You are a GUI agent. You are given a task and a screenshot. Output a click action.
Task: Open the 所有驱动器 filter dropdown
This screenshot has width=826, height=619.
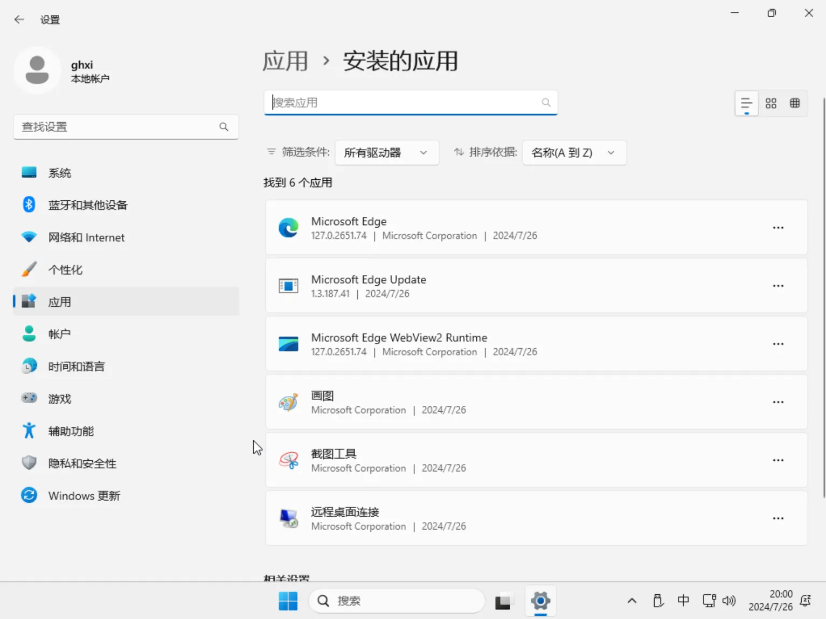pyautogui.click(x=386, y=152)
